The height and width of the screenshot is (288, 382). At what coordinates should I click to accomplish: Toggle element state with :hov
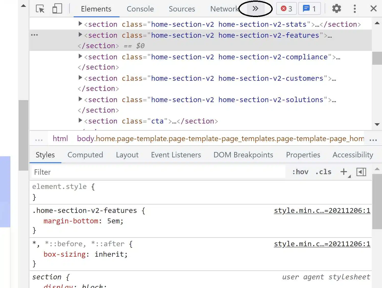300,172
